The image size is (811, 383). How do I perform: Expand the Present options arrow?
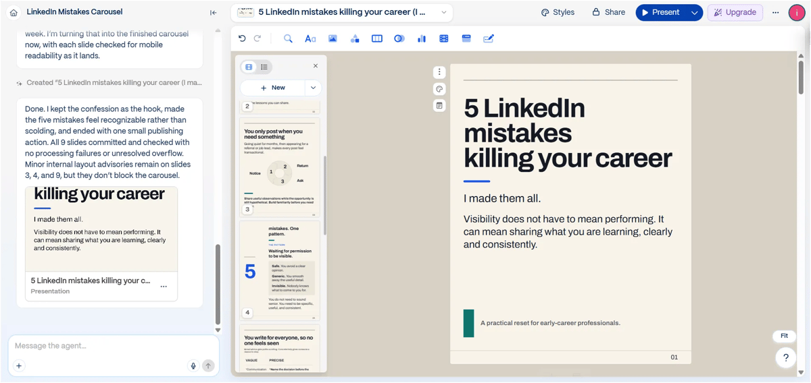tap(695, 12)
